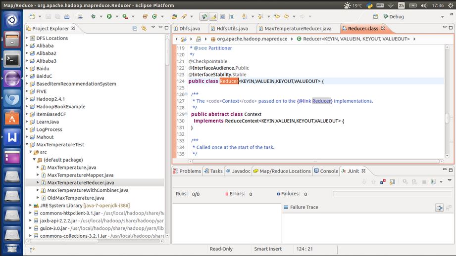The image size is (456, 256).
Task: Click the Reducer class breadcrumb segment
Action: coord(353,39)
